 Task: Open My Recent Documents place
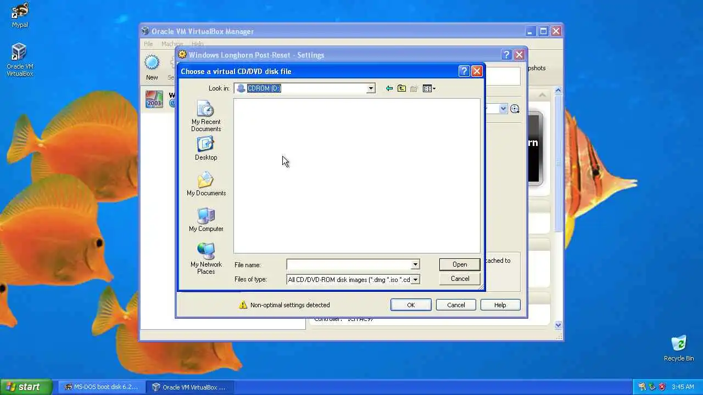tap(206, 116)
